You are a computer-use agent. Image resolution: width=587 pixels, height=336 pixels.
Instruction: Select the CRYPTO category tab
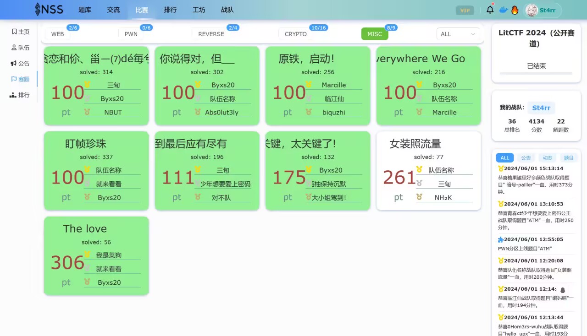295,34
